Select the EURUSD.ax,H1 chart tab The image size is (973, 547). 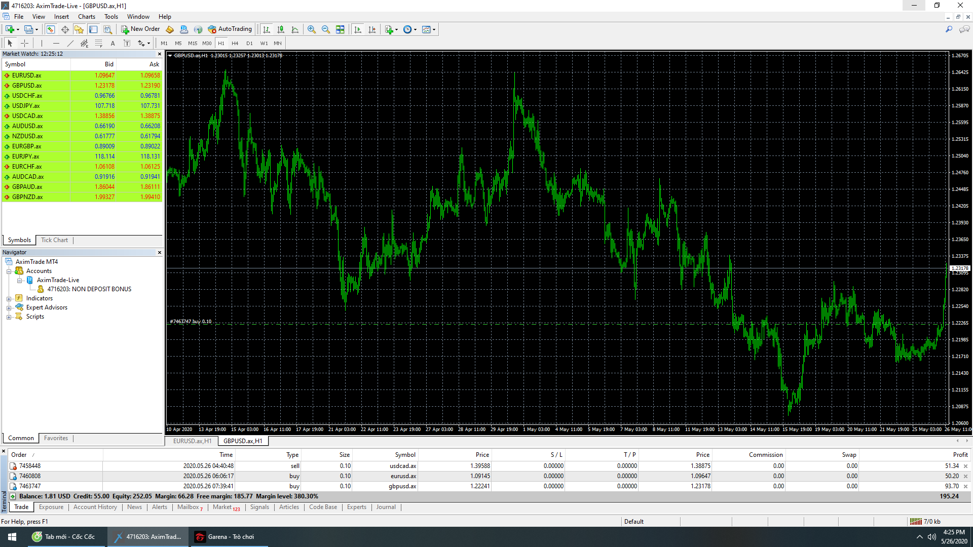(x=192, y=441)
